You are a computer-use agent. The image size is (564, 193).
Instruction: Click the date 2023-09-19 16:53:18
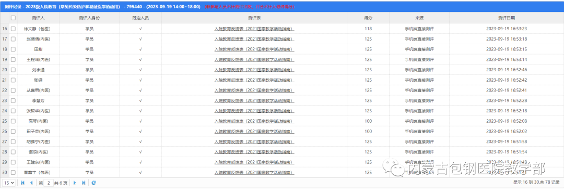(x=507, y=38)
